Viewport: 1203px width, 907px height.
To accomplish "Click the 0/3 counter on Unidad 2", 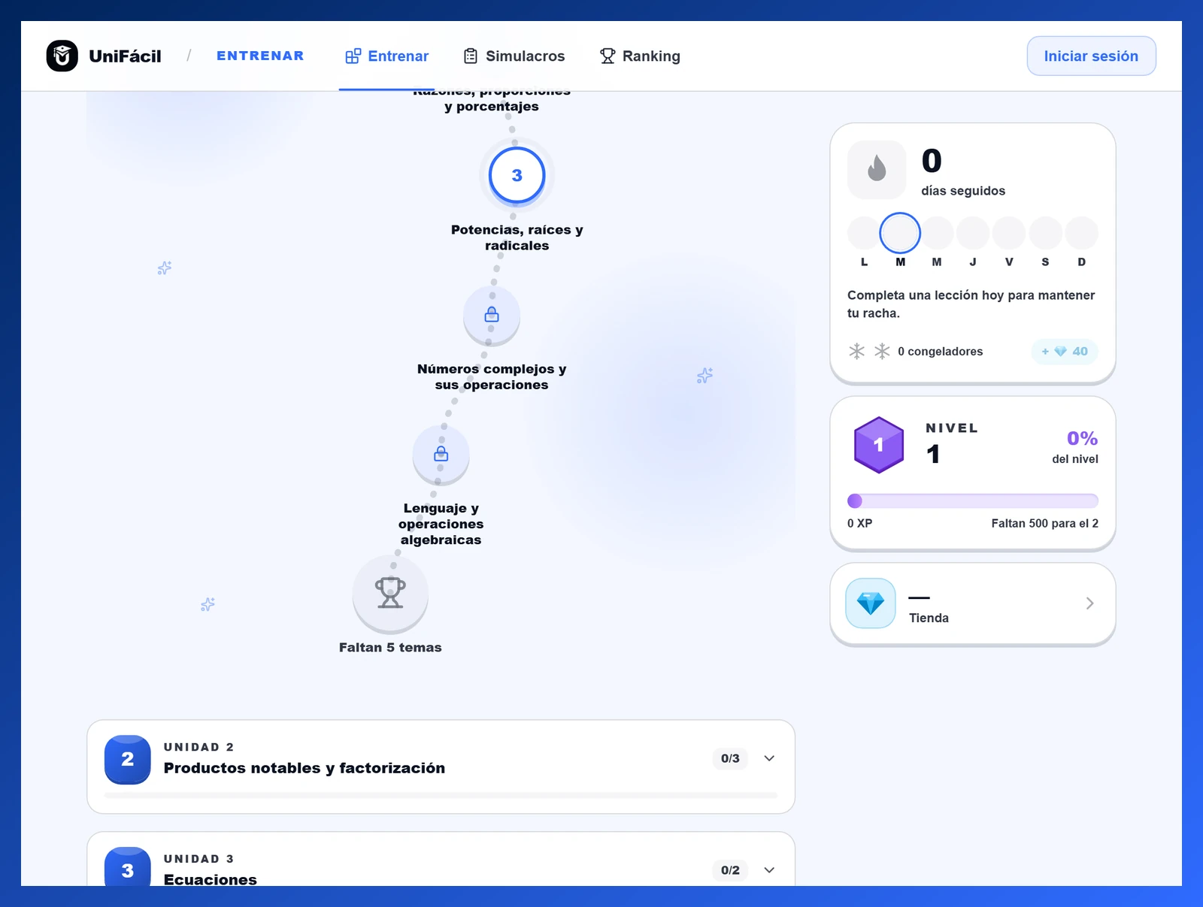I will click(730, 758).
